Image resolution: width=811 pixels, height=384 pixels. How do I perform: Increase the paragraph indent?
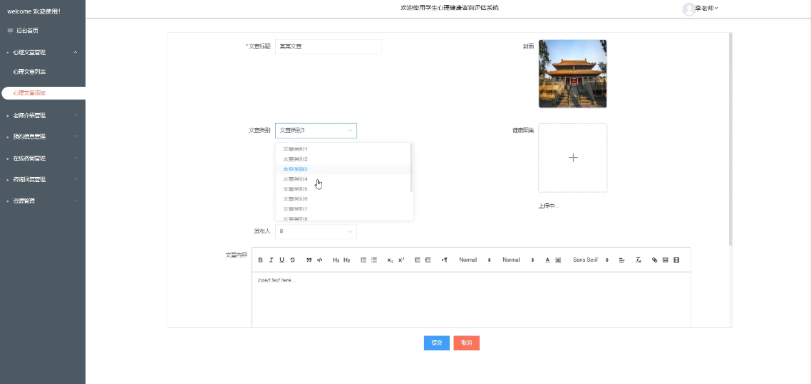[x=428, y=260]
